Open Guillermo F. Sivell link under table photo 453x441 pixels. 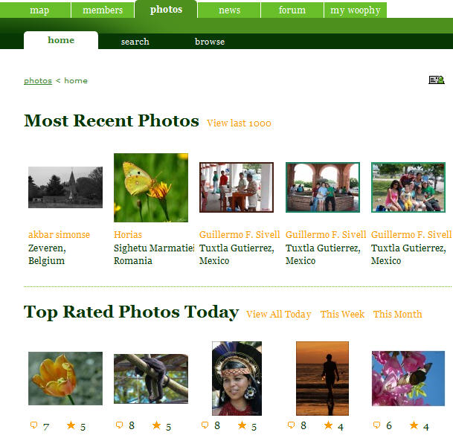pyautogui.click(x=240, y=234)
